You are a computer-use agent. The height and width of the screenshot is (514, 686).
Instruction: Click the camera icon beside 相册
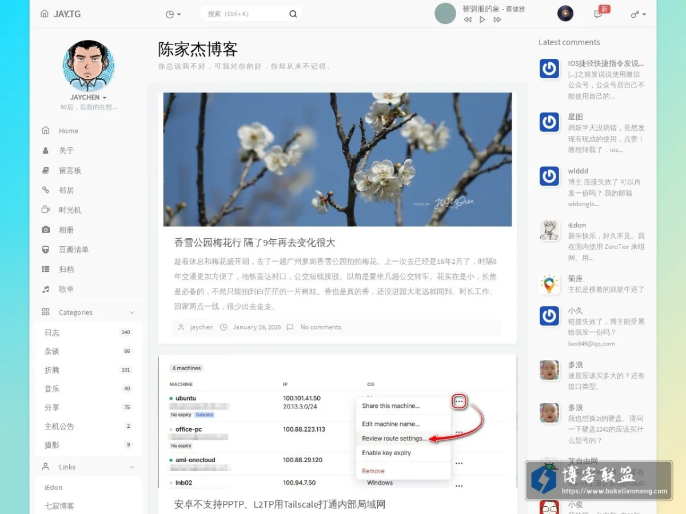[x=46, y=230]
